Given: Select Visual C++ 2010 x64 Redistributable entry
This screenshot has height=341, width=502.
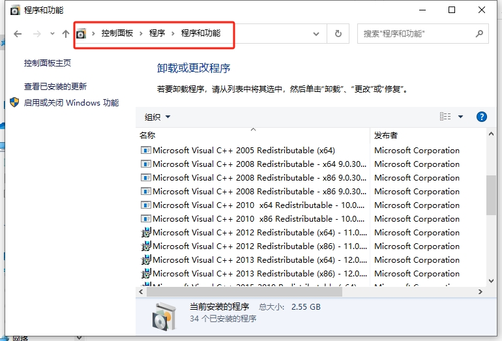Looking at the screenshot, I should coord(254,205).
